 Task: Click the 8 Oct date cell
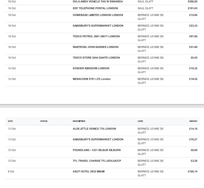[x=11, y=171]
